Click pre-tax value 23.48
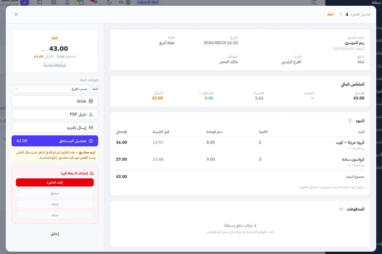Screen dimensions: 382x254 click(x=158, y=160)
